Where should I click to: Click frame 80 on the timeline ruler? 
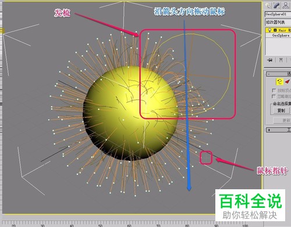click(x=187, y=225)
